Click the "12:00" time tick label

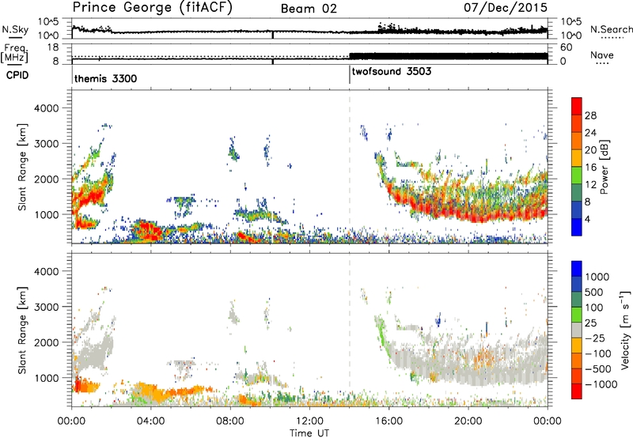(x=309, y=421)
